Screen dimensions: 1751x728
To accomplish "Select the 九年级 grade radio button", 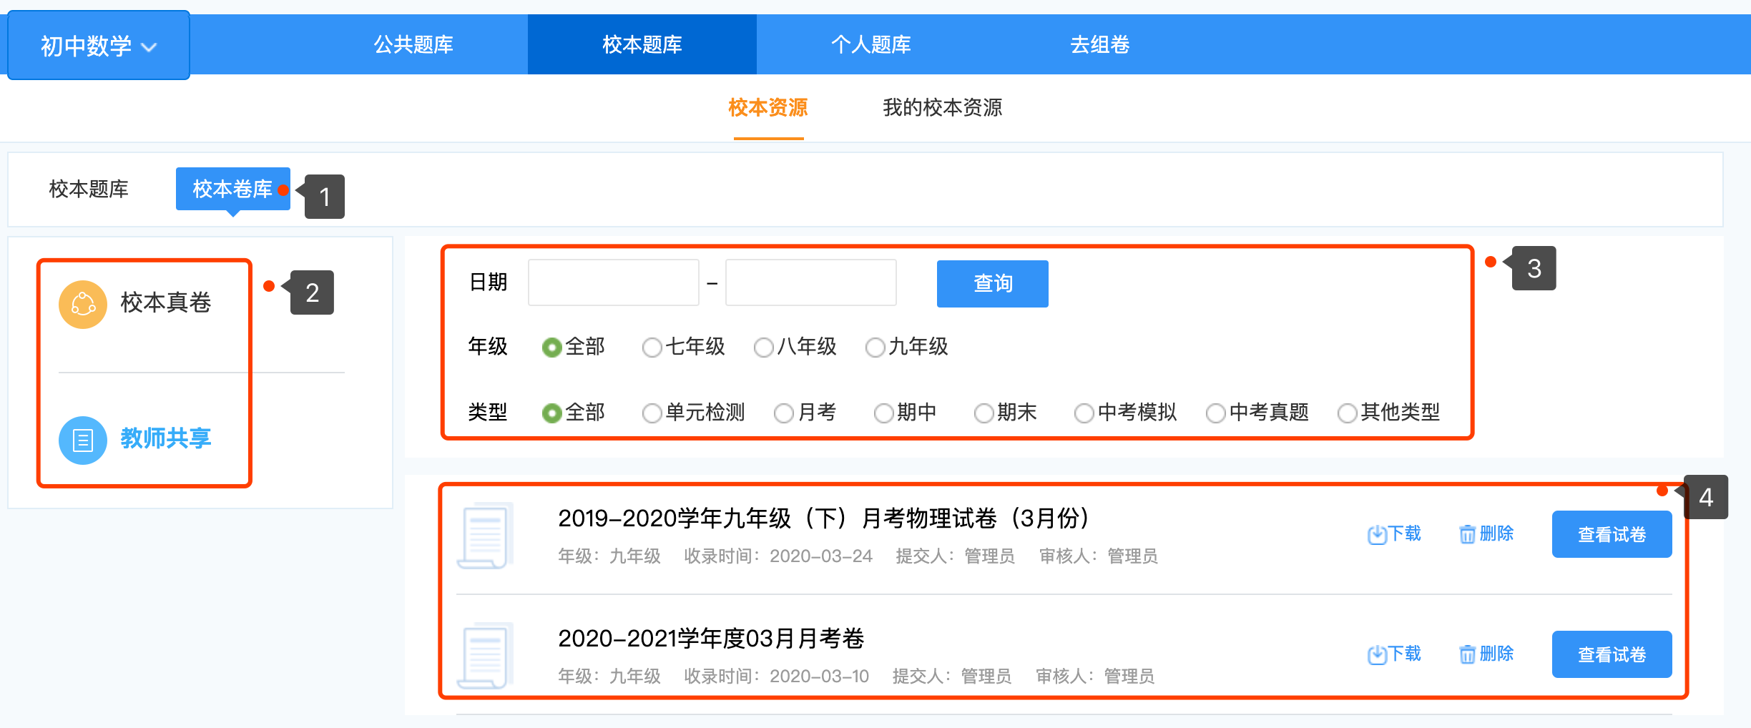I will click(x=875, y=348).
